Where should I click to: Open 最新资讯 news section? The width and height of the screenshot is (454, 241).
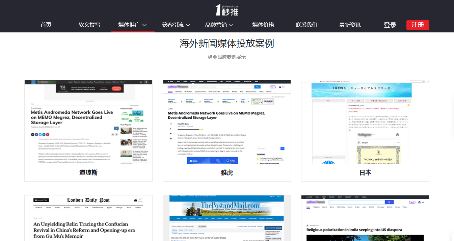pos(350,25)
